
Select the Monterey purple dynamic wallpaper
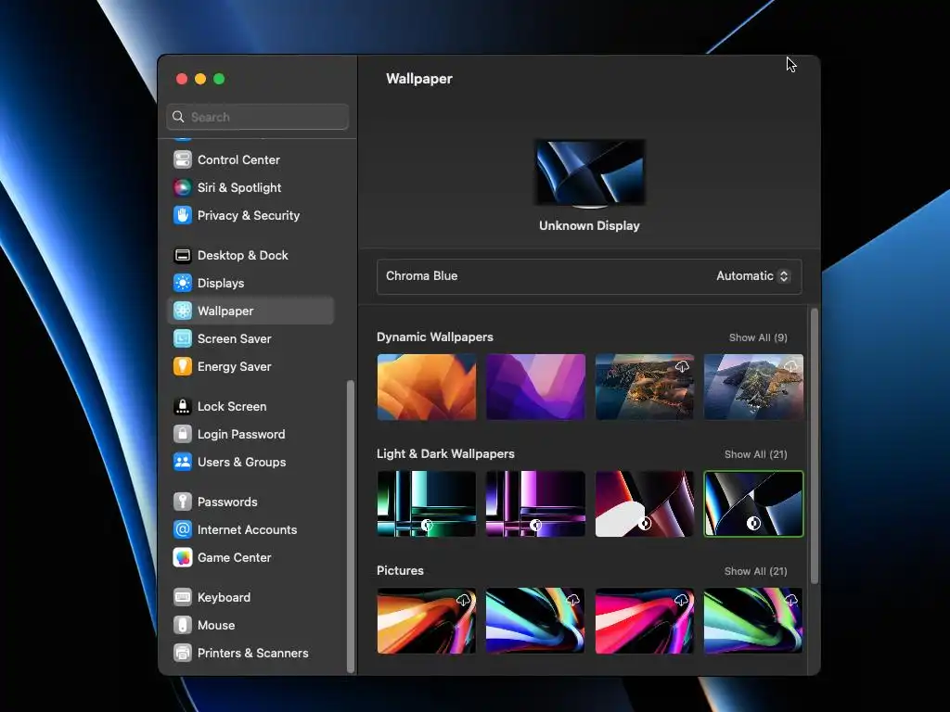[535, 387]
